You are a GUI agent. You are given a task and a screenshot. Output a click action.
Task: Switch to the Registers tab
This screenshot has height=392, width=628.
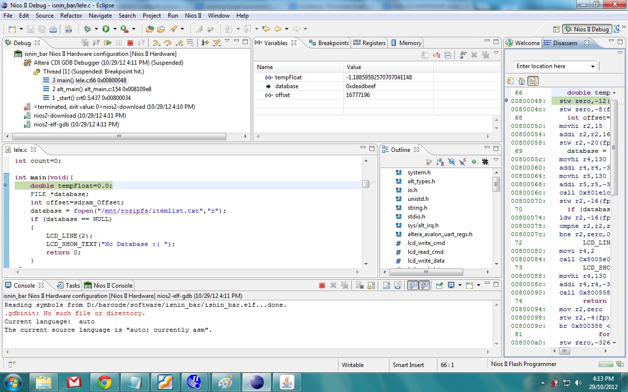point(369,43)
